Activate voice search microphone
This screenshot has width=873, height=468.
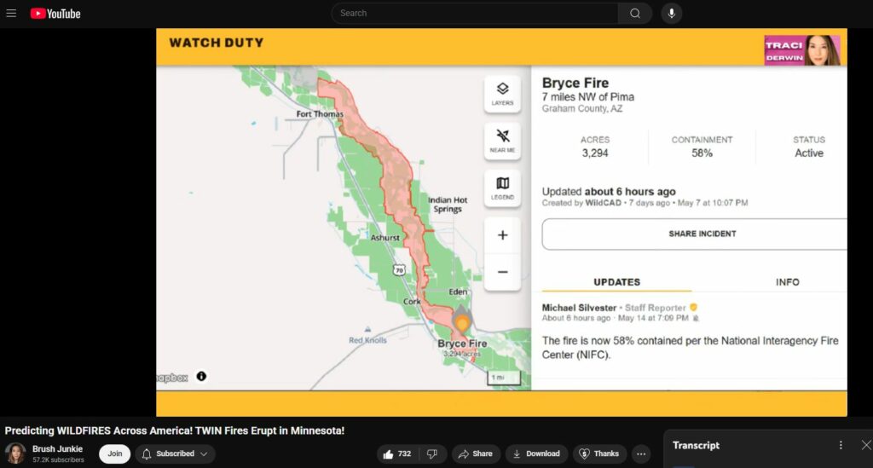pos(672,14)
